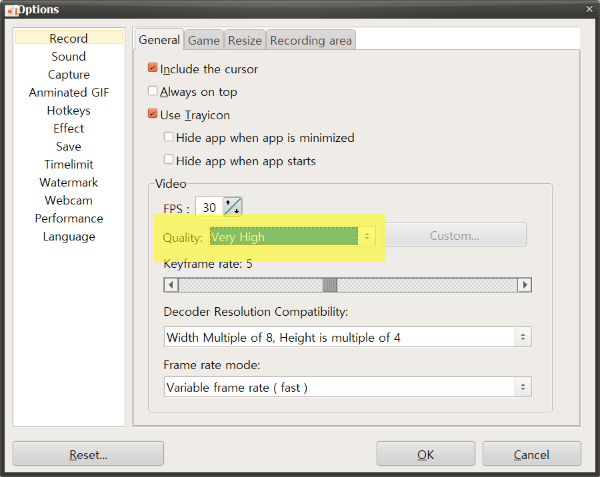The height and width of the screenshot is (477, 600).
Task: Open the Anminated GIF settings category
Action: pos(69,92)
